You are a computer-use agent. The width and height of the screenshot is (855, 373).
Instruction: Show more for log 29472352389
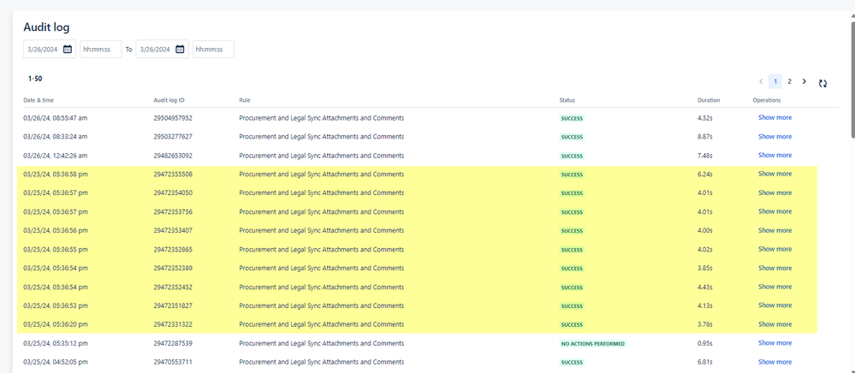pyautogui.click(x=775, y=268)
